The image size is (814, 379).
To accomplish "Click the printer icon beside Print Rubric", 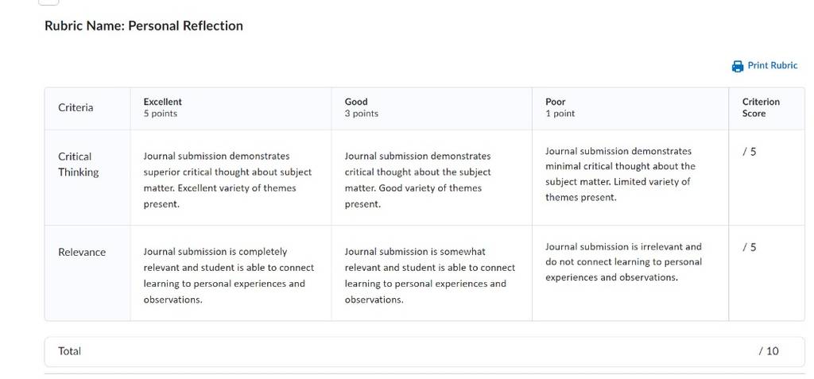I will click(737, 66).
